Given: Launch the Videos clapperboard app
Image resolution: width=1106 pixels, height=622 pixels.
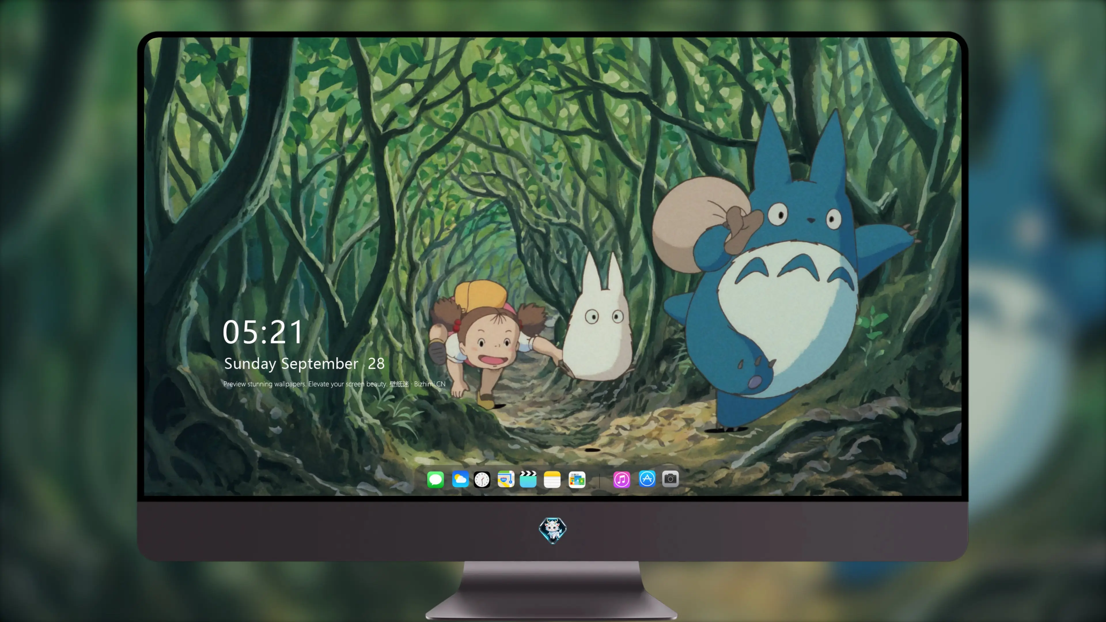Looking at the screenshot, I should pos(528,479).
